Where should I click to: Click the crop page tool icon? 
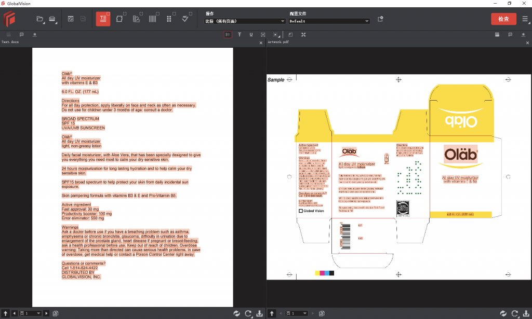coord(291,35)
